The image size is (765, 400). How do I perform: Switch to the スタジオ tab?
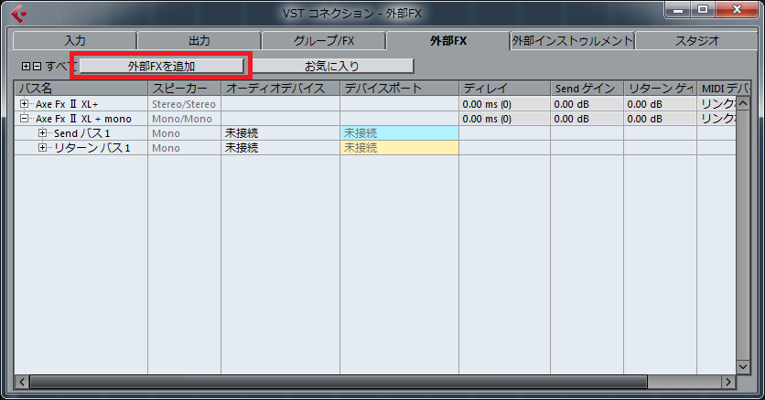click(696, 41)
